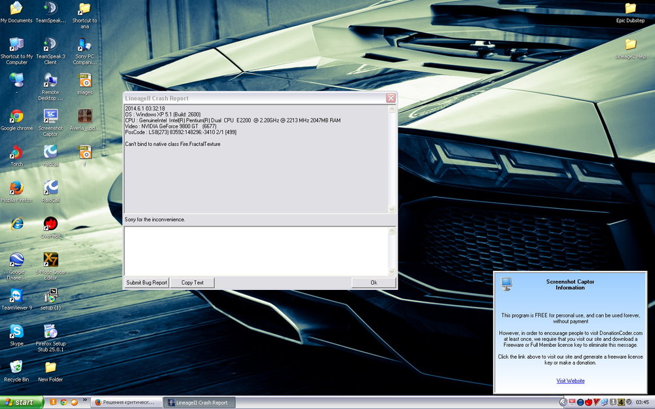
Task: Close the LineageII Crash Report window
Action: click(x=390, y=98)
